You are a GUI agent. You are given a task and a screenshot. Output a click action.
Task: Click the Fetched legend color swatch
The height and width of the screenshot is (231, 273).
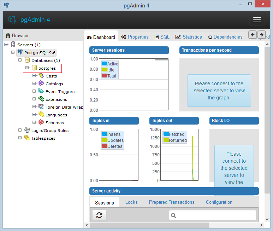166,134
